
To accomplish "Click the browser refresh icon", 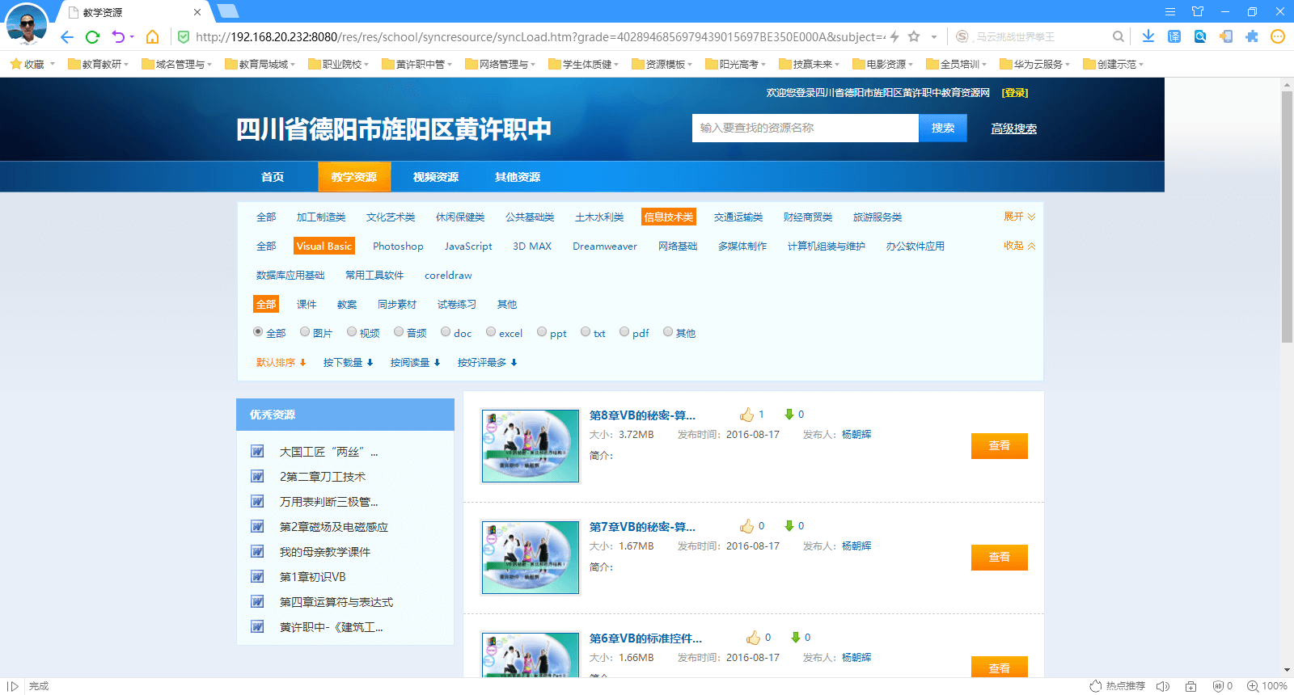I will click(92, 37).
